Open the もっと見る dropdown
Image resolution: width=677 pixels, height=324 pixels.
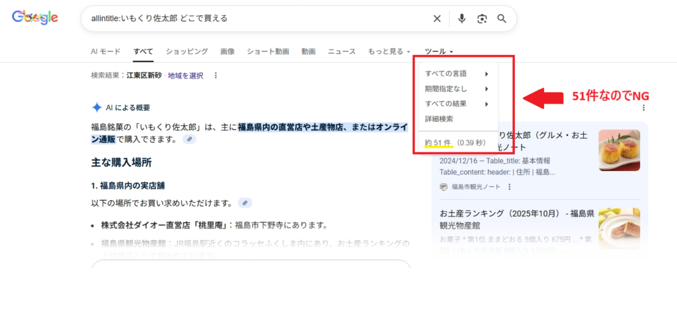(389, 51)
